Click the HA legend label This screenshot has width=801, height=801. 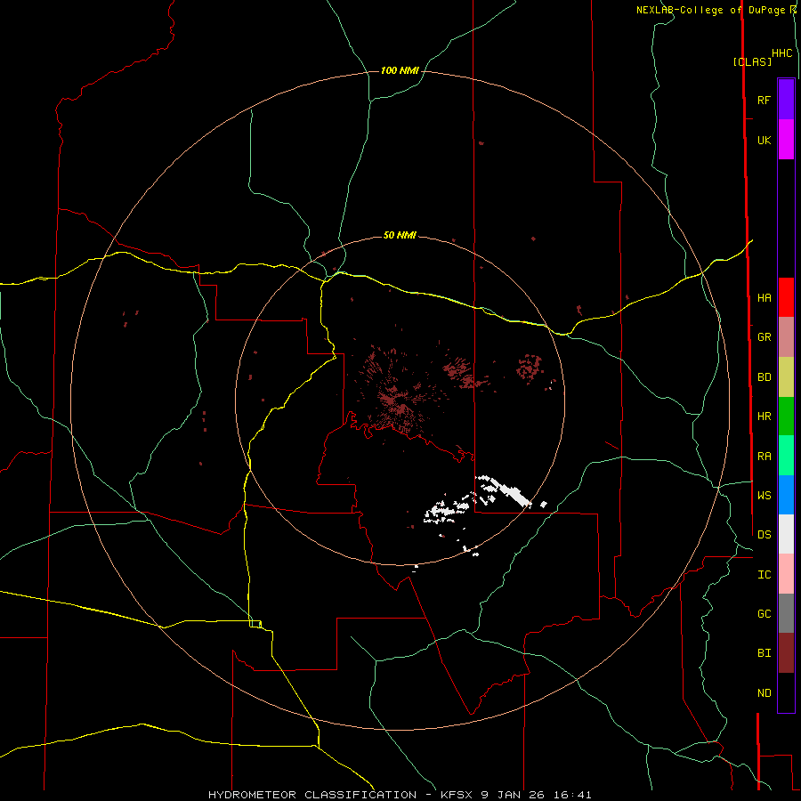click(x=764, y=298)
